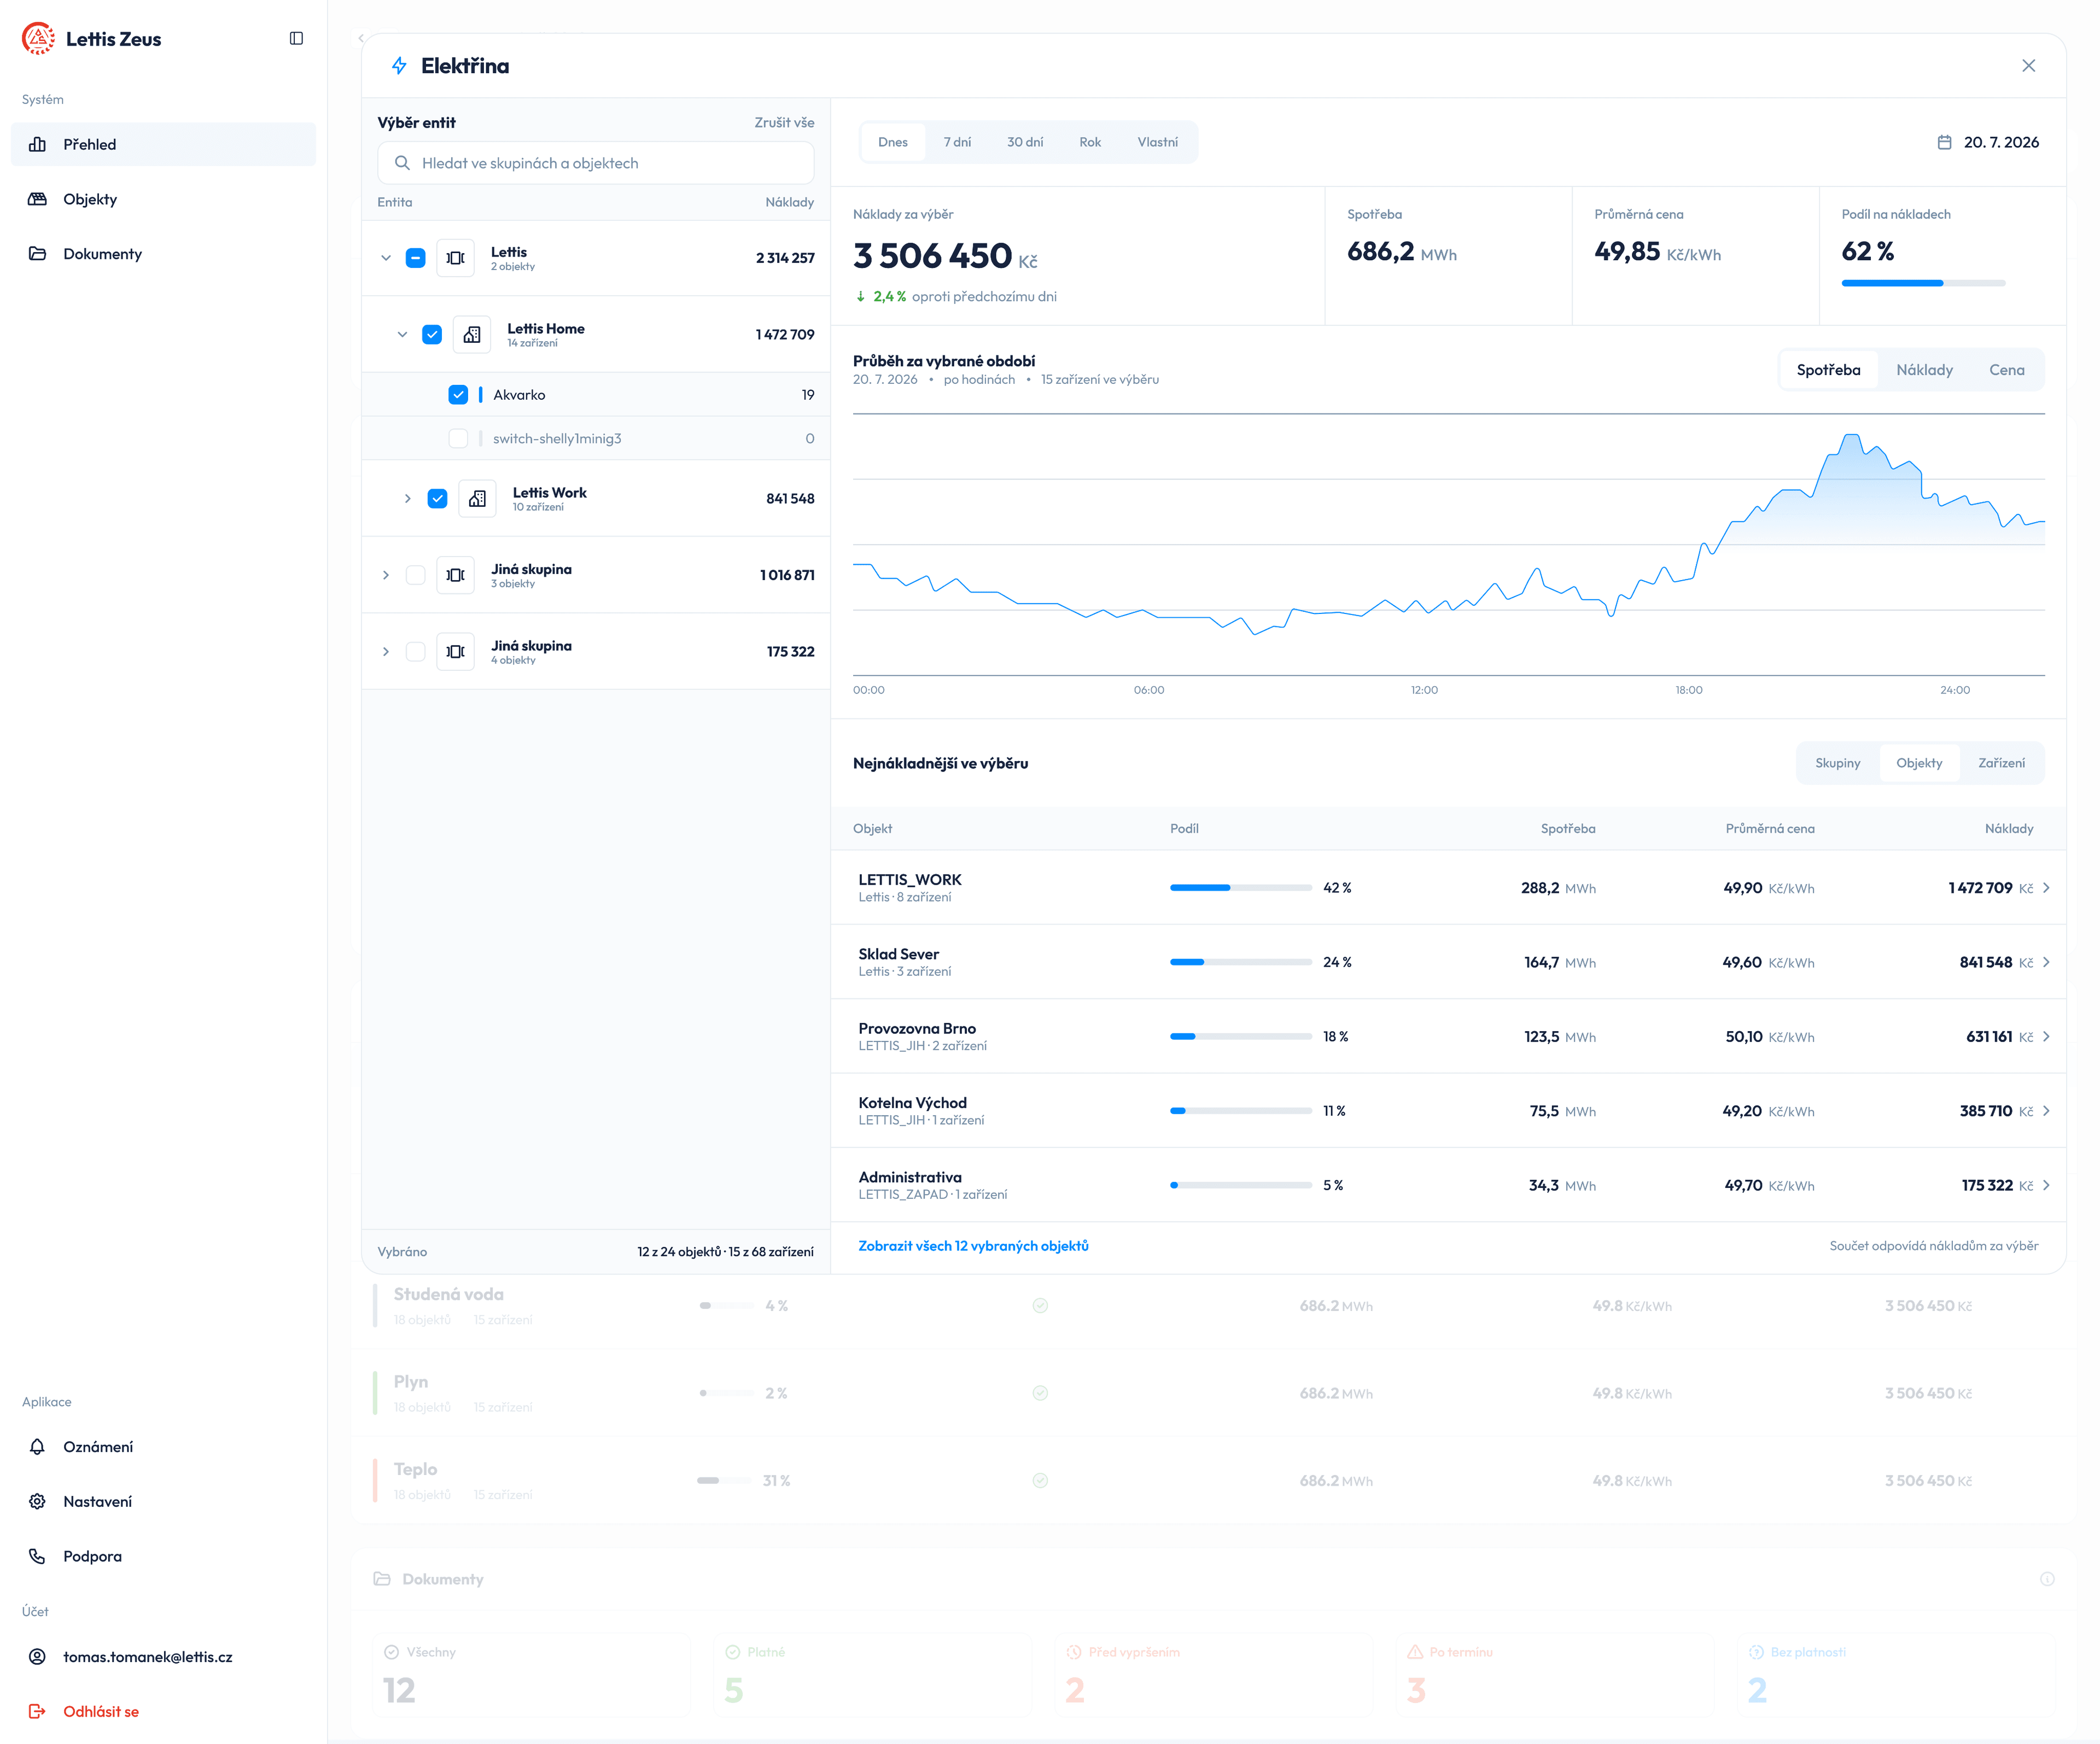Expand the Lettis Work chevron

[407, 499]
